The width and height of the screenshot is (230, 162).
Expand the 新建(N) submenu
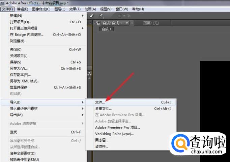[x=44, y=16]
